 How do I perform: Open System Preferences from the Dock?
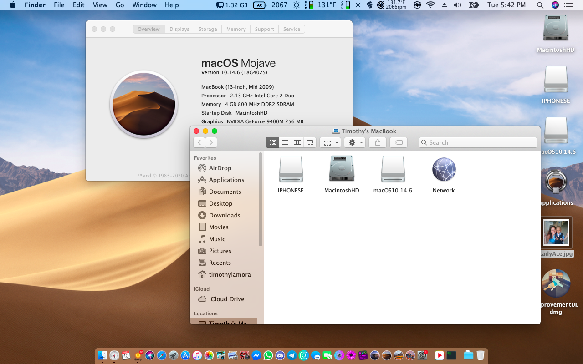click(422, 355)
